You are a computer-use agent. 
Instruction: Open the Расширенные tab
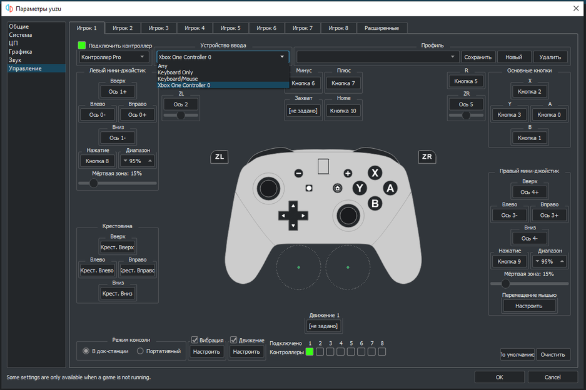click(x=382, y=28)
